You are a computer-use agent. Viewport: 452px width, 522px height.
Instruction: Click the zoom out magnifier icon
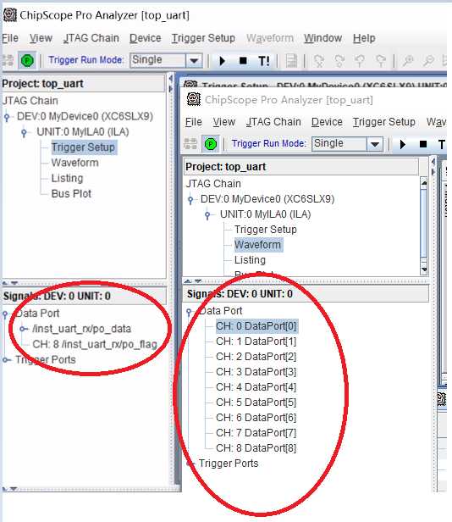tap(428, 61)
